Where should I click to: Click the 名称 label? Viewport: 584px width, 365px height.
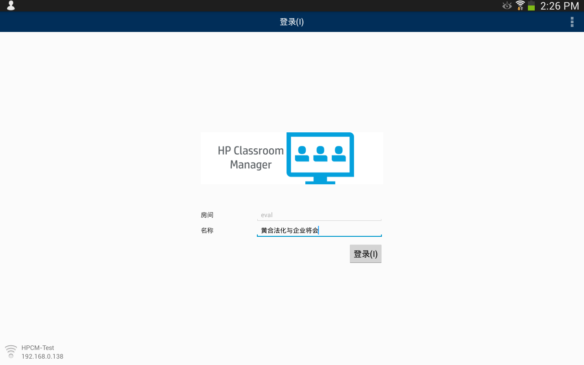click(x=207, y=230)
